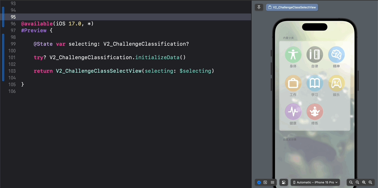The image size is (378, 188).
Task: Tap the purple 健康 heartbeat icon
Action: tap(293, 112)
